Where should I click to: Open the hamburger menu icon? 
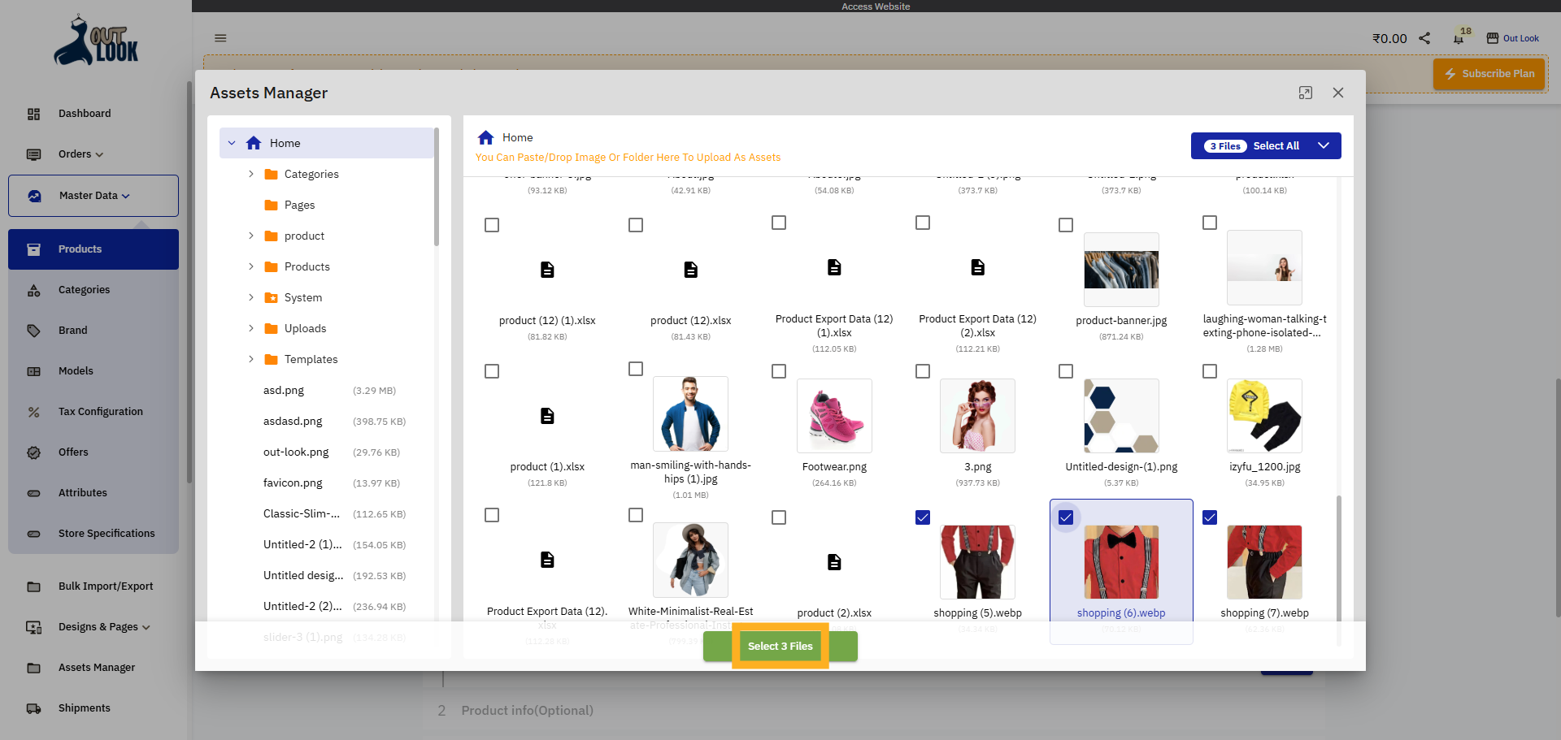220,37
